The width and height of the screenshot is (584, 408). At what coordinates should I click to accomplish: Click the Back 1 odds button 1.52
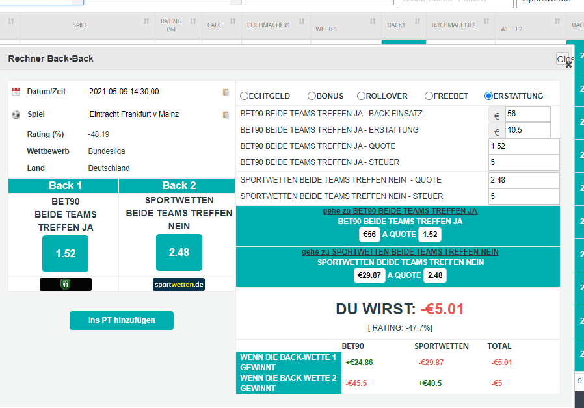66,253
